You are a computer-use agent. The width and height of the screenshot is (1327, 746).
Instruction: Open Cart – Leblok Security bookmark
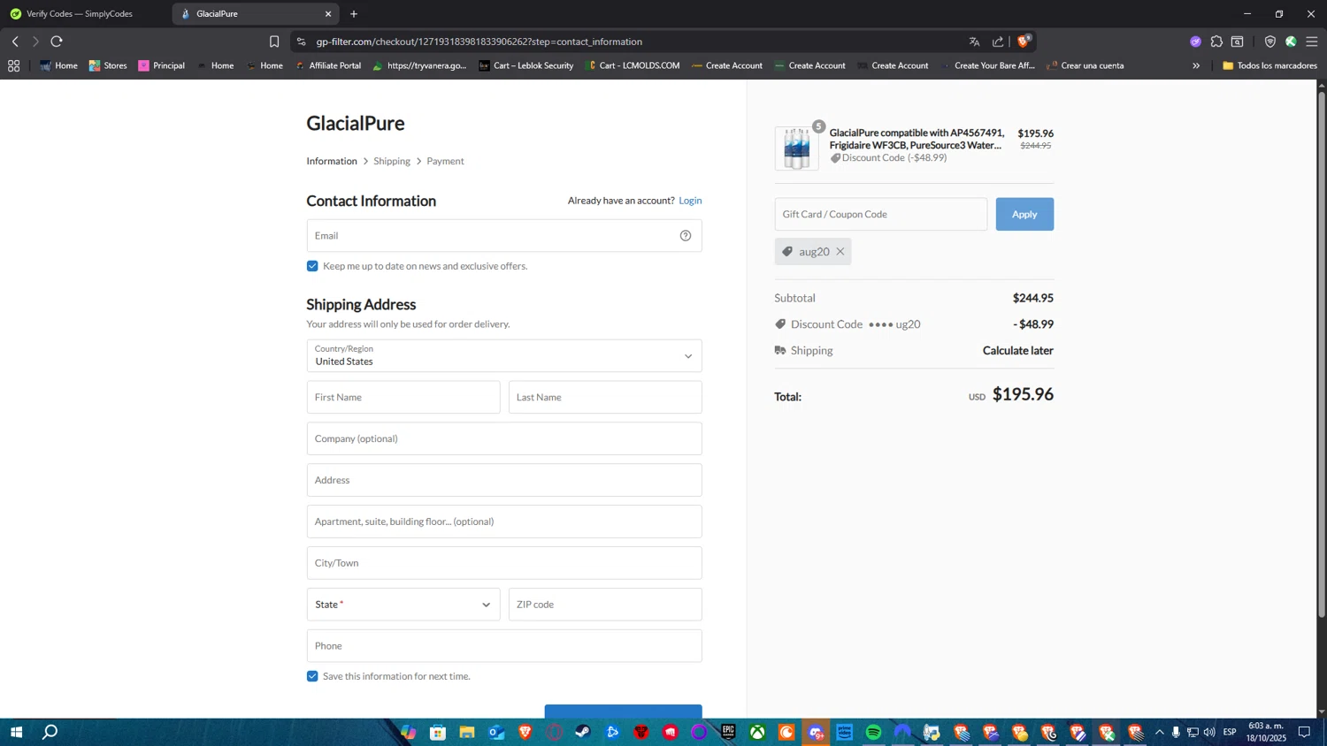(x=526, y=65)
